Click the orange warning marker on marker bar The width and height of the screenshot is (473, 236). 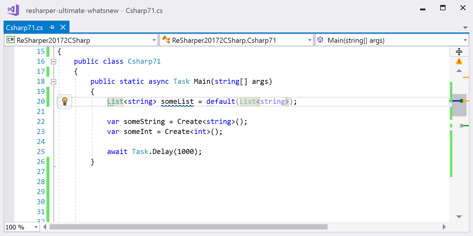(x=466, y=77)
